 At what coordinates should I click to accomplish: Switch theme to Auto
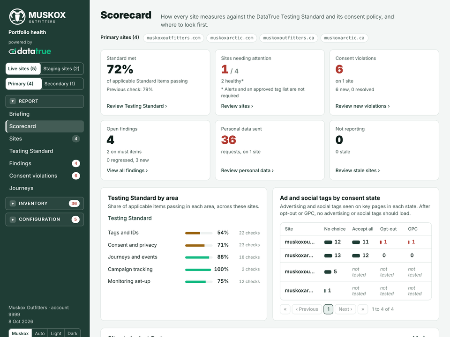[x=39, y=333]
